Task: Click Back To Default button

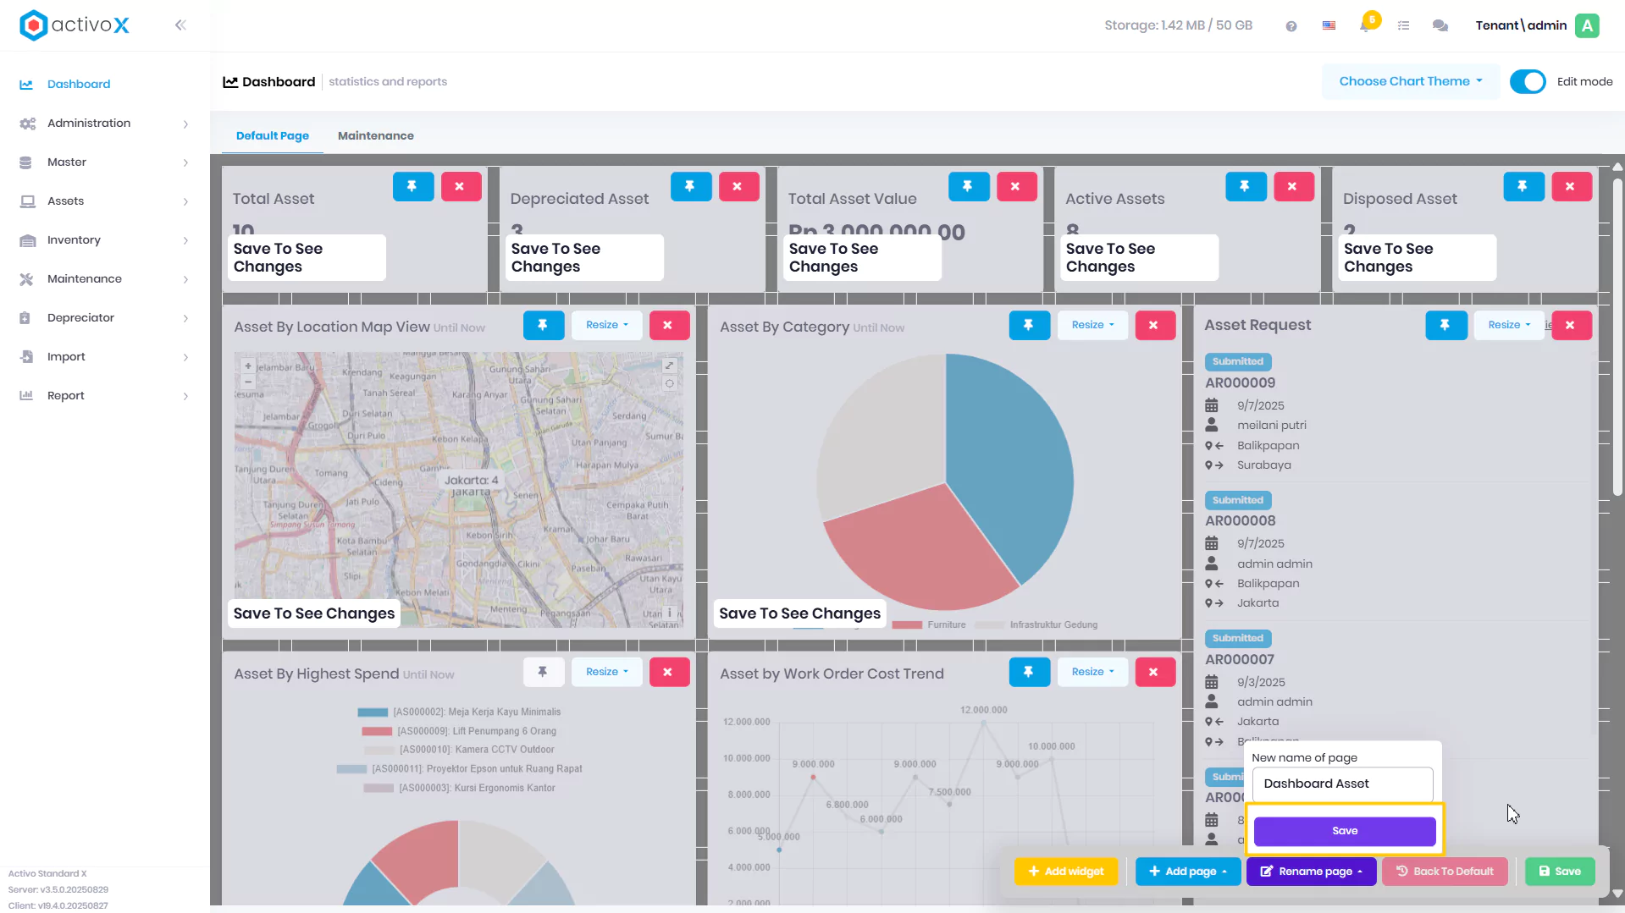Action: tap(1445, 872)
